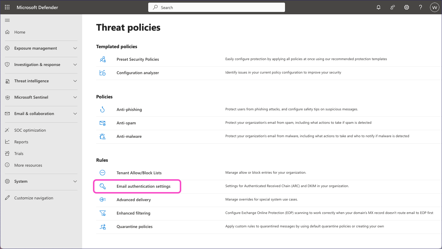Open Email authentication settings
Viewport: 442px width, 249px height.
point(143,186)
